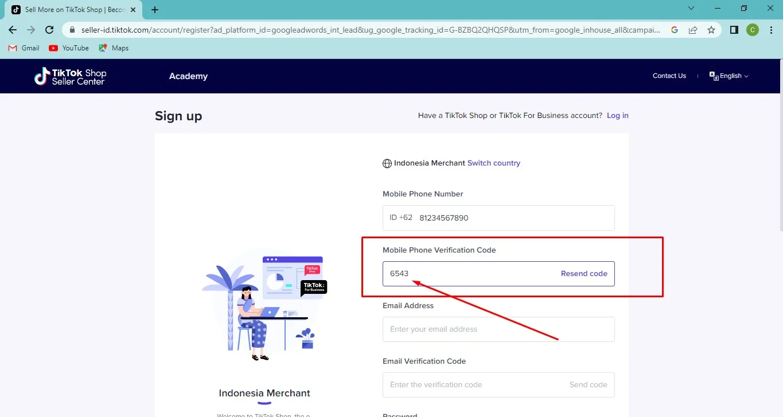Toggle the browser side panel icon

pos(734,30)
